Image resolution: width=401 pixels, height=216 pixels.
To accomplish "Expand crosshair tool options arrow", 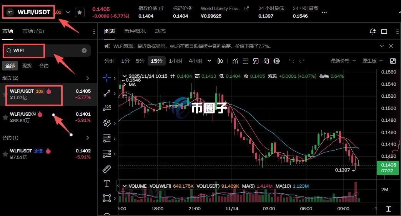I will 115,78.
